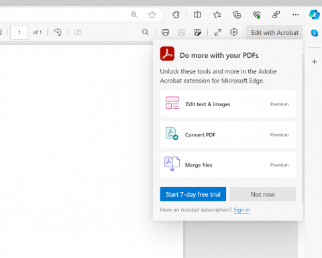Click the Merge files icon
The image size is (322, 258).
(x=172, y=164)
